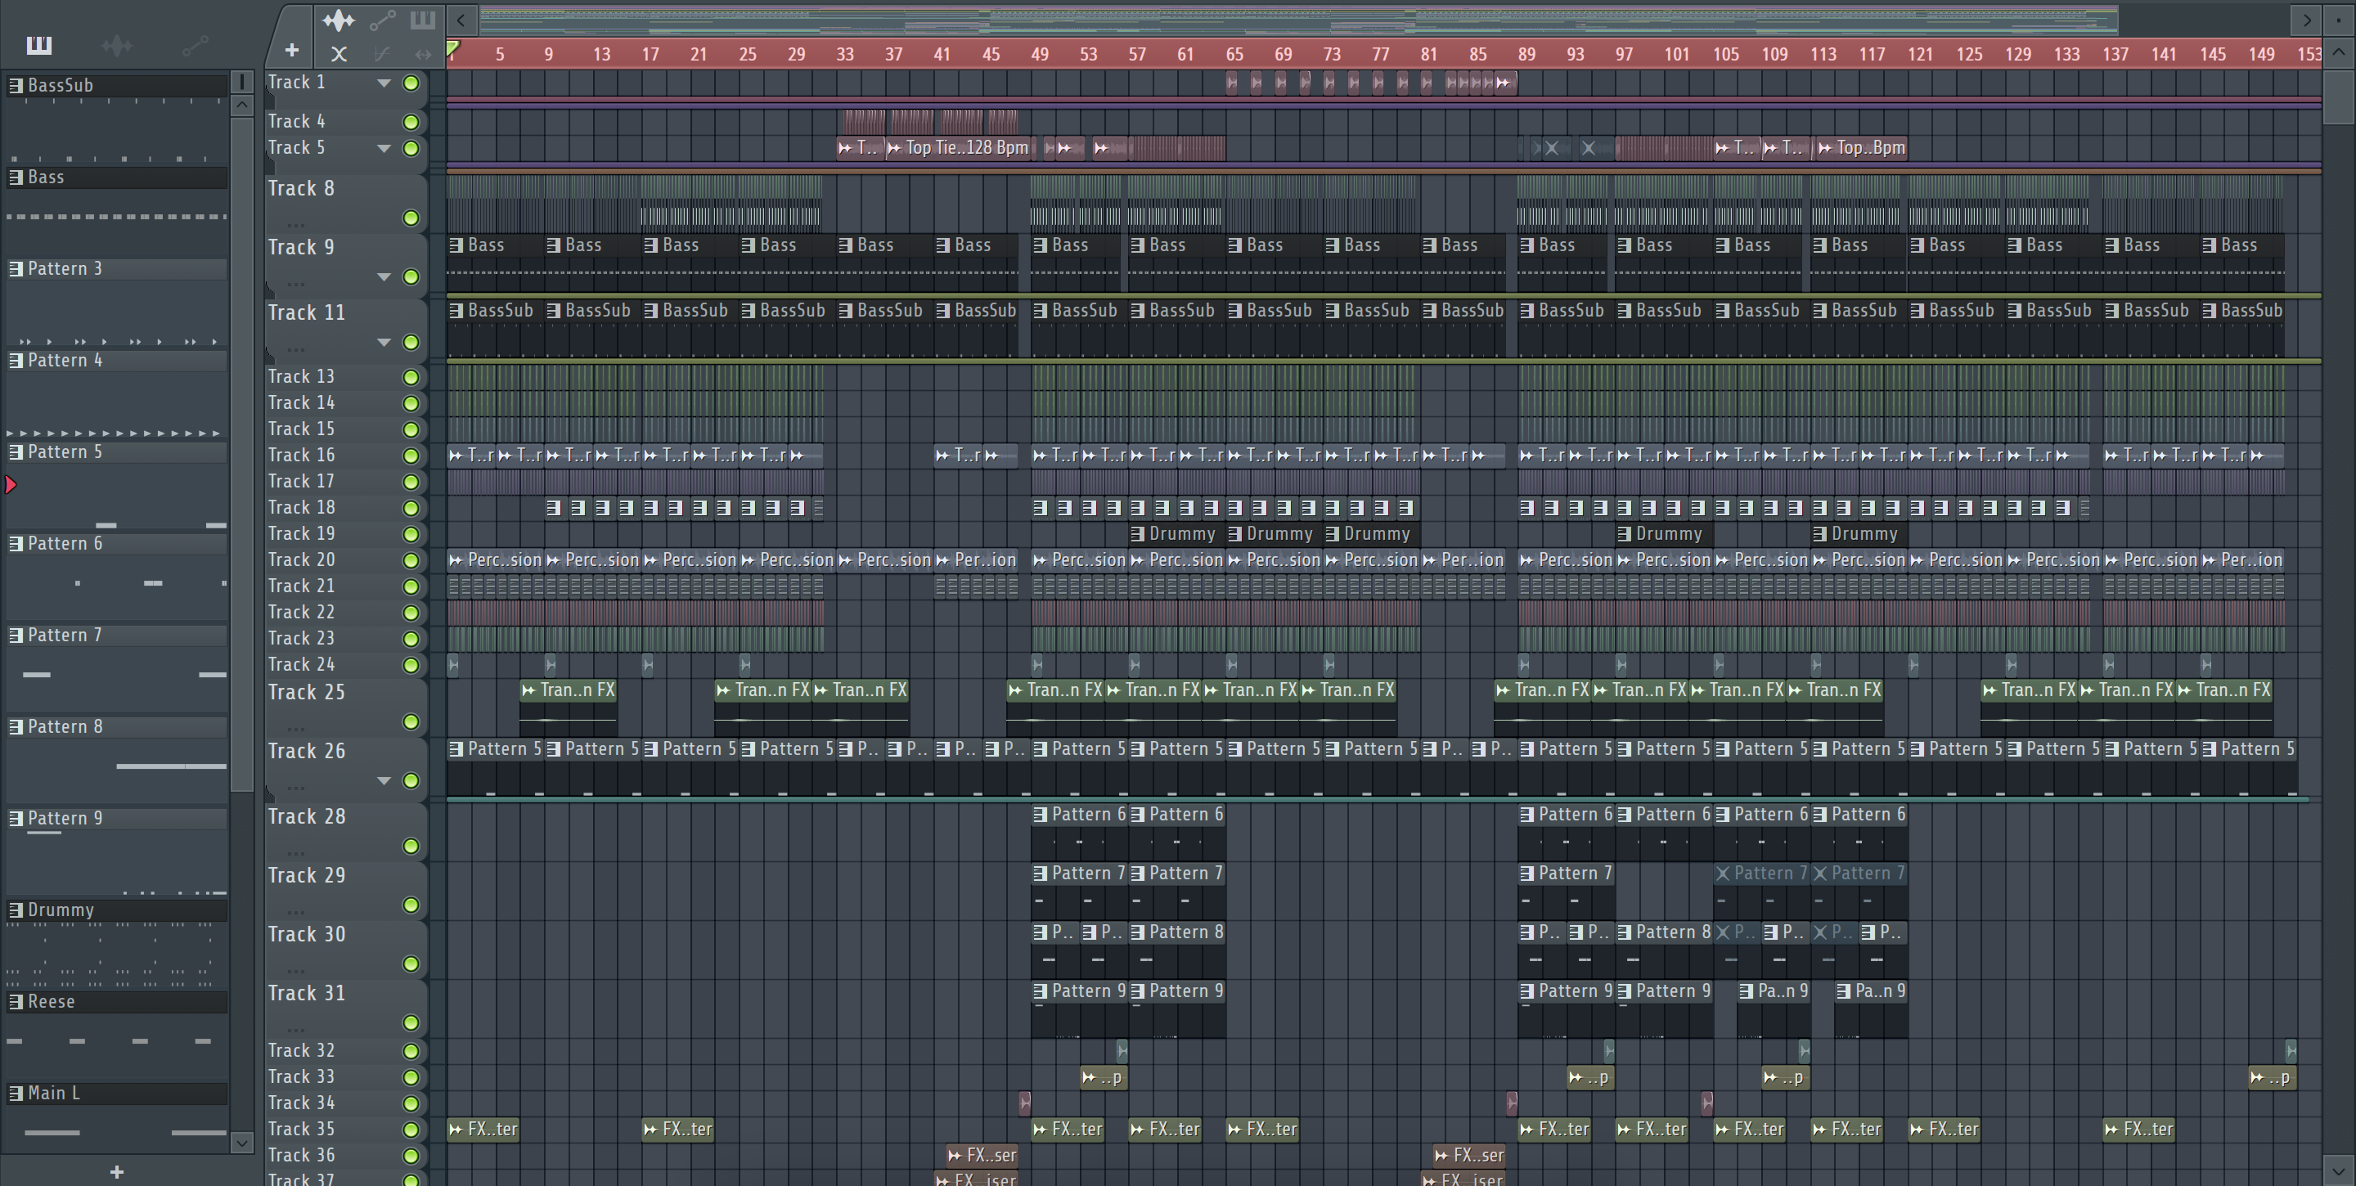
Task: Show audio clips in the picker panel
Action: [x=117, y=44]
